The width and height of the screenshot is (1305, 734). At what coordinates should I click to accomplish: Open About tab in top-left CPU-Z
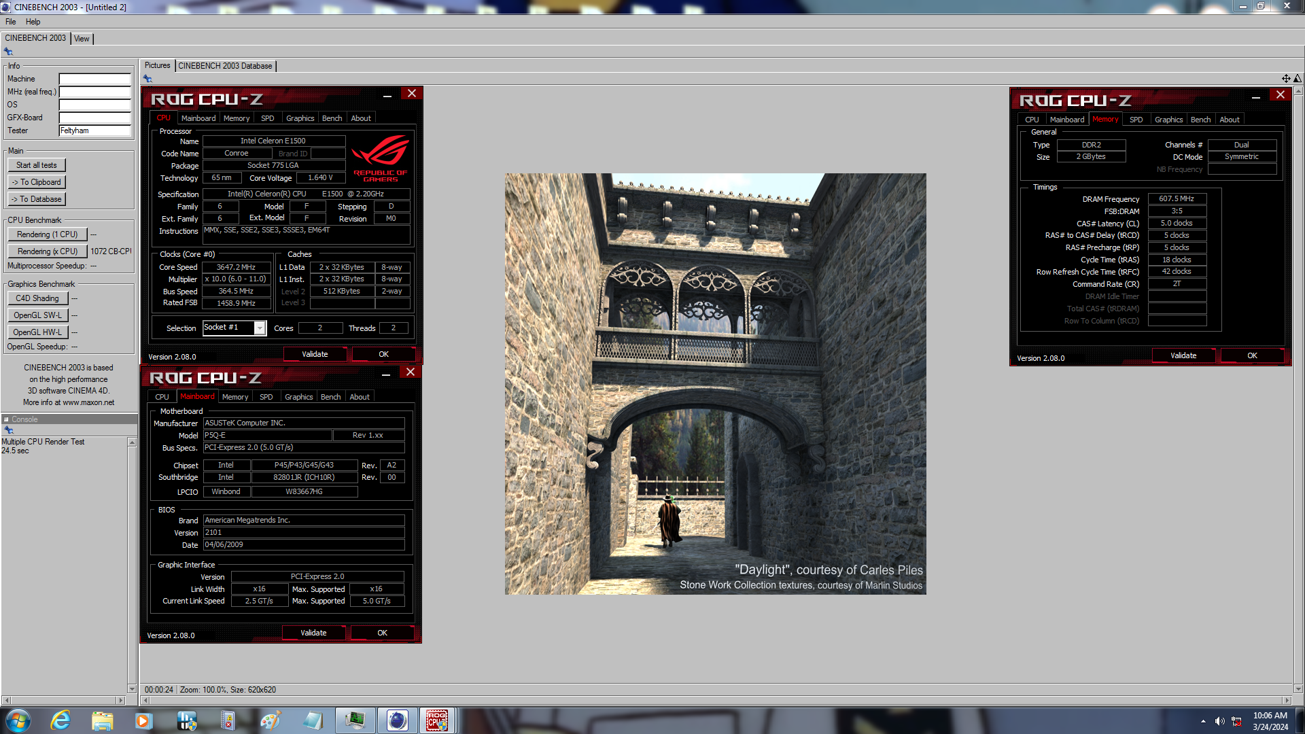[361, 118]
